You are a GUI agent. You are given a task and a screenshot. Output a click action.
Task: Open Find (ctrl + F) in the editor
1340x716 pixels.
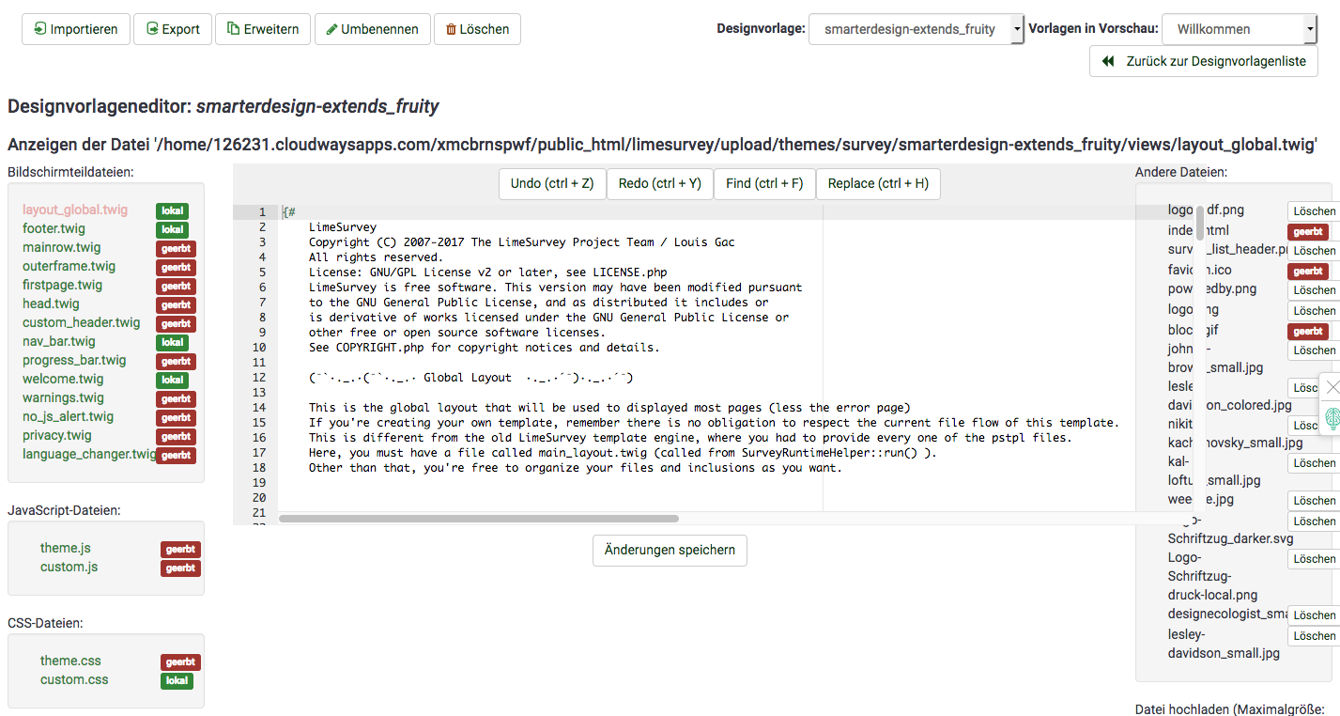click(x=764, y=184)
